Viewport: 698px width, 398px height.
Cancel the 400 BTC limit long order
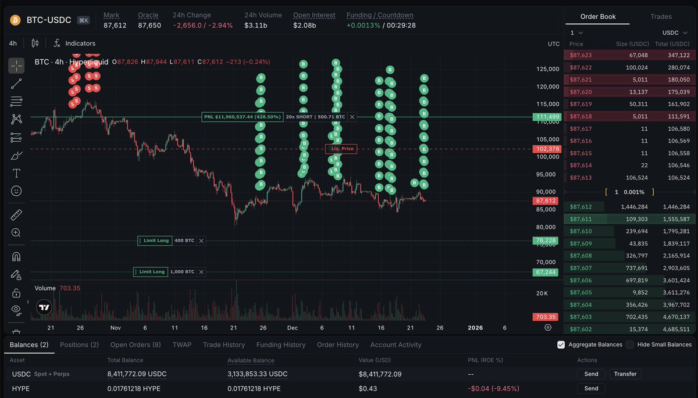[201, 241]
